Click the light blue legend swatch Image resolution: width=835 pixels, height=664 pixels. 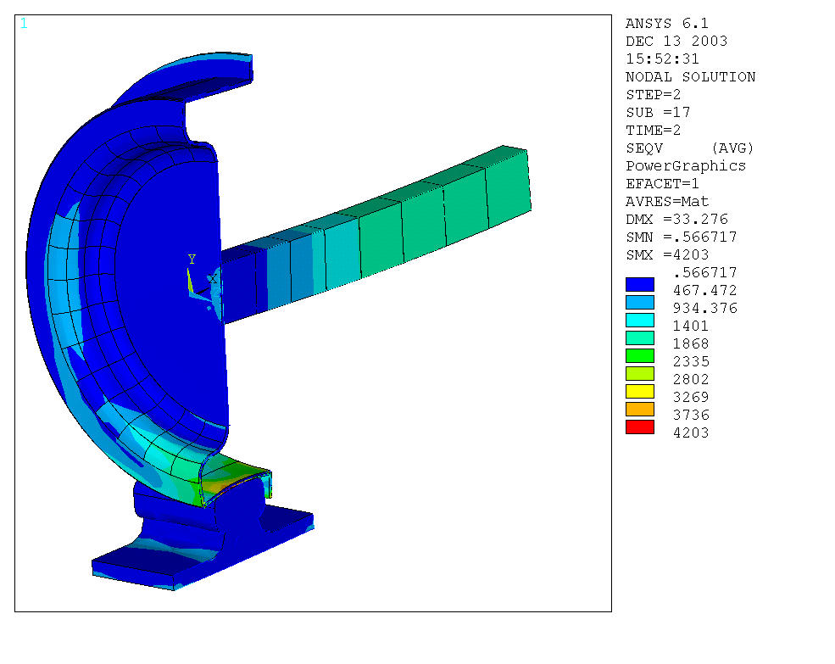pos(639,302)
